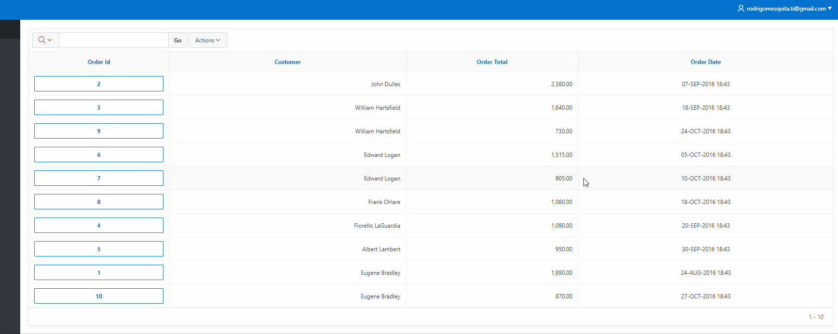
Task: Open the Order Total column header
Action: pyautogui.click(x=492, y=62)
